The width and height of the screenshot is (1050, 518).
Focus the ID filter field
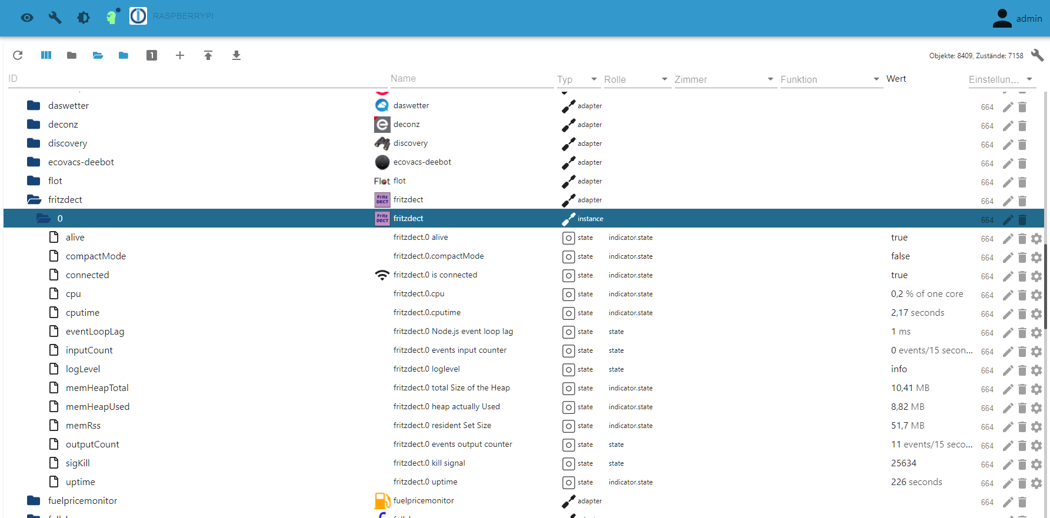click(196, 79)
